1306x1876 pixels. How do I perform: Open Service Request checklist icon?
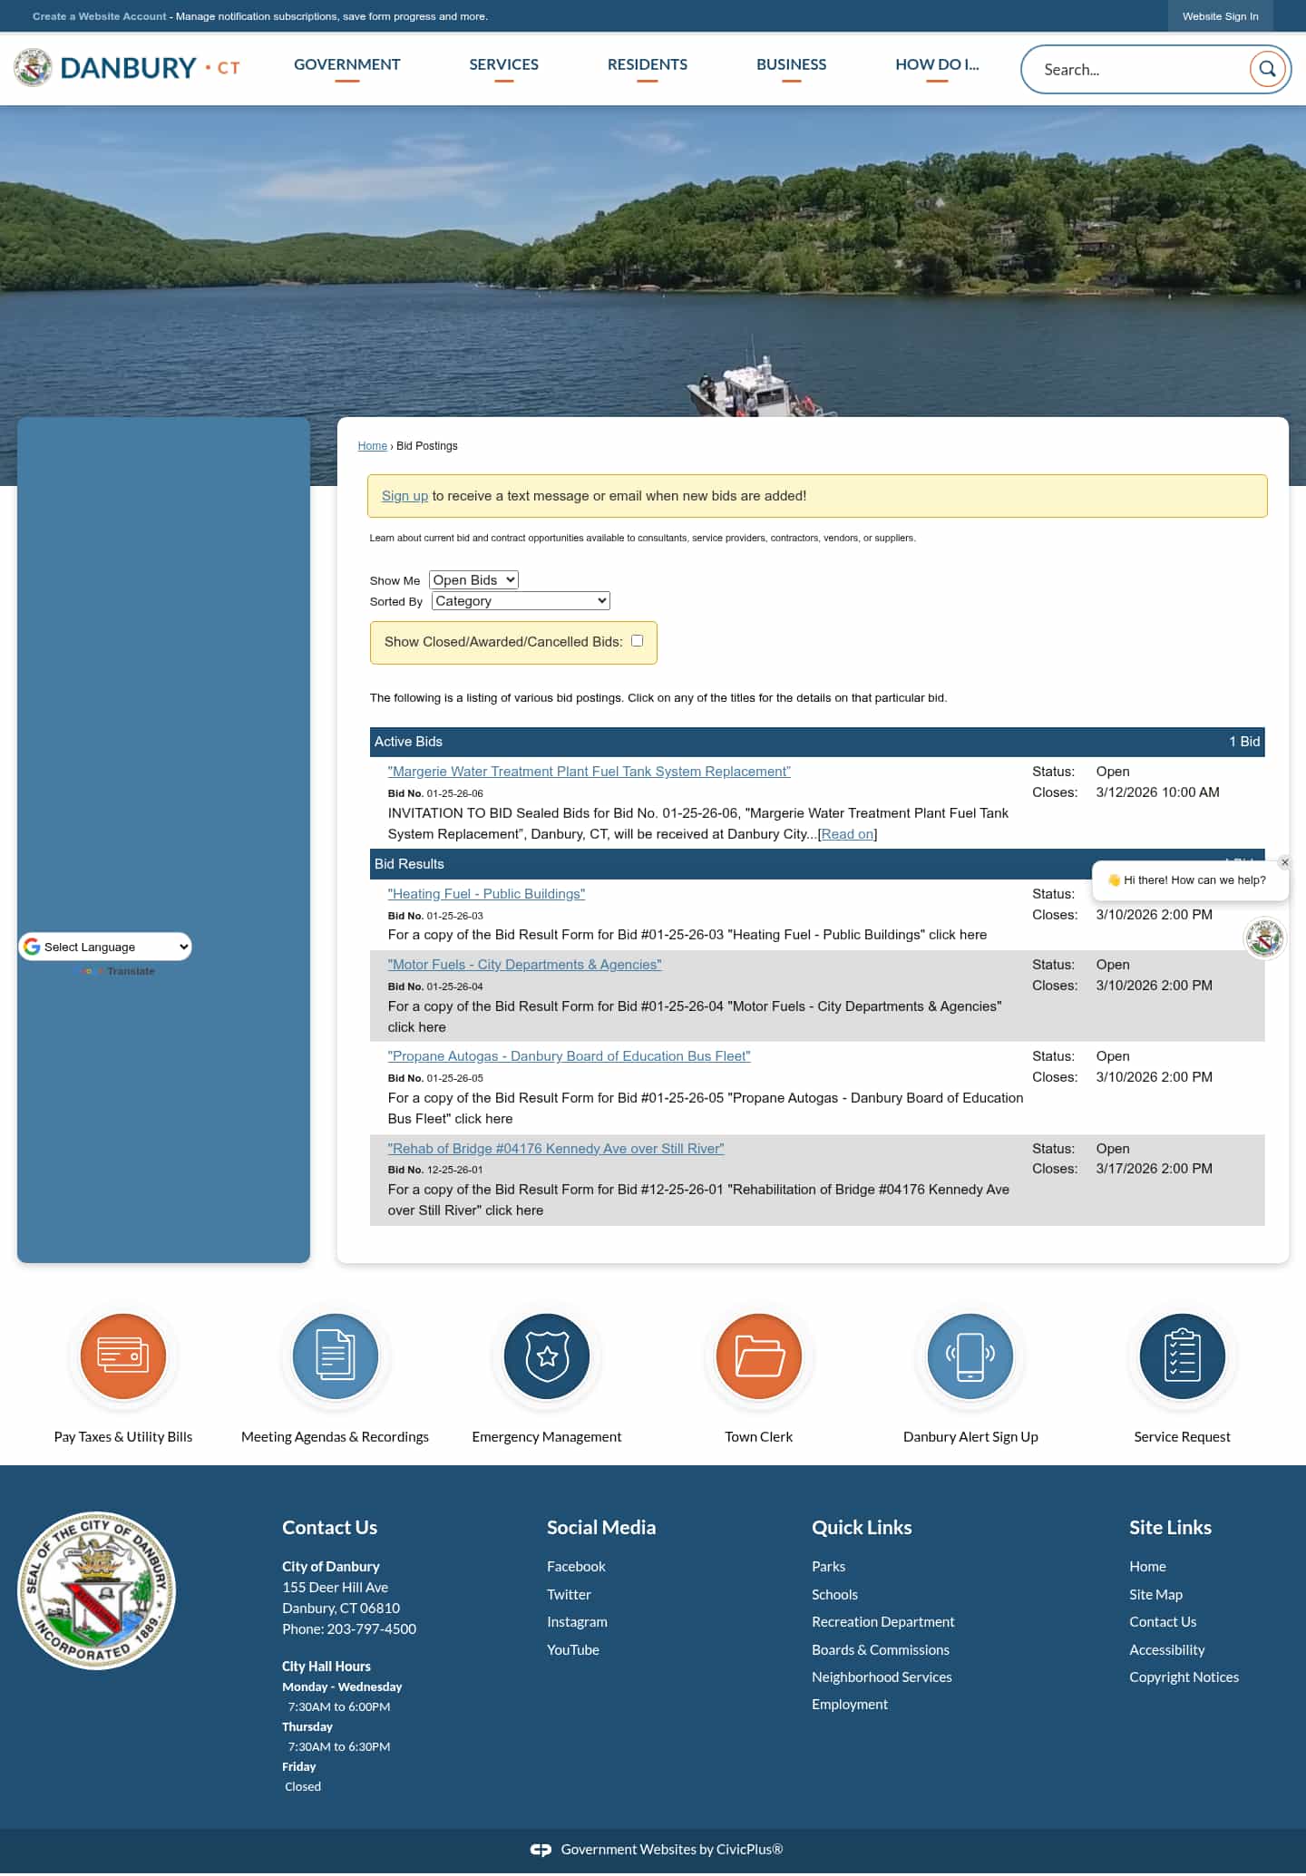pos(1183,1356)
